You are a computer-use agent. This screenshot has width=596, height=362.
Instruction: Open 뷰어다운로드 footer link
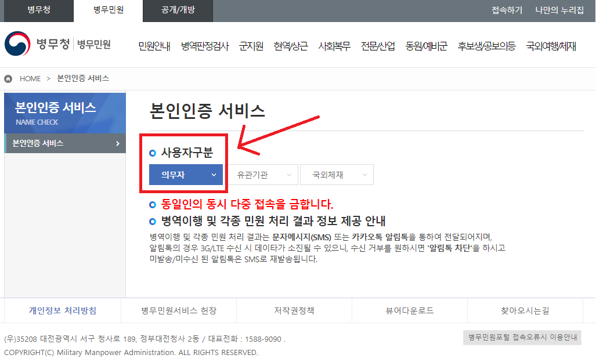pyautogui.click(x=409, y=310)
